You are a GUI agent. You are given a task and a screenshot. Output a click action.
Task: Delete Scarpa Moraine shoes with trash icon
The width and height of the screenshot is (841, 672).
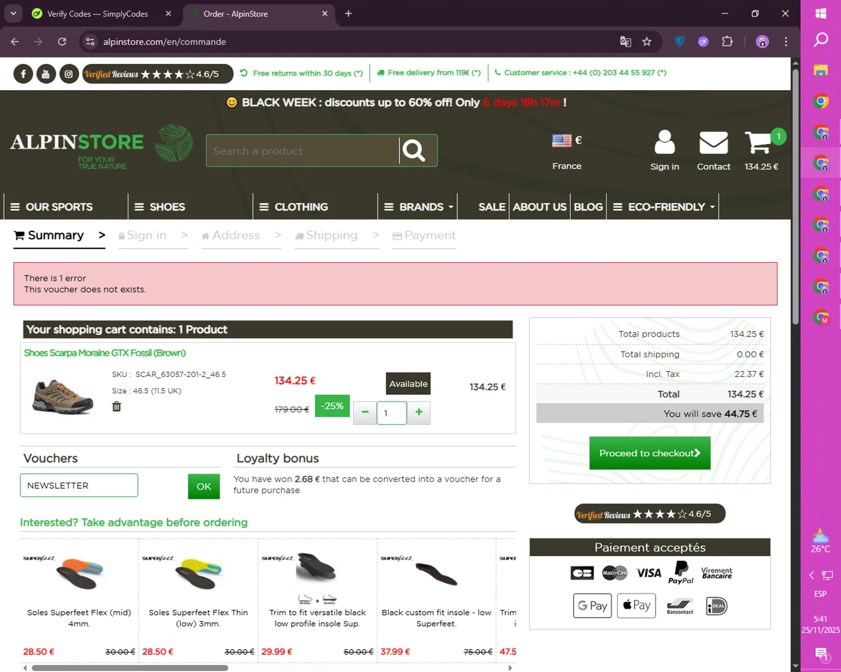117,407
